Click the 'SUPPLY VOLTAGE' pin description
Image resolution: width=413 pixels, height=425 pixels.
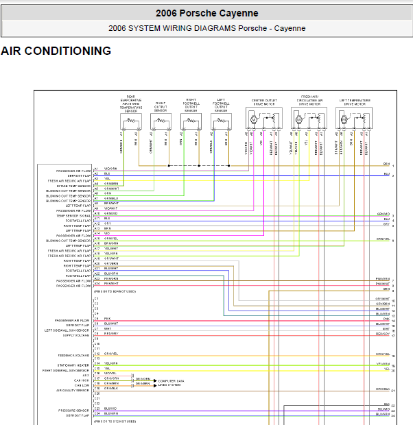[76, 335]
